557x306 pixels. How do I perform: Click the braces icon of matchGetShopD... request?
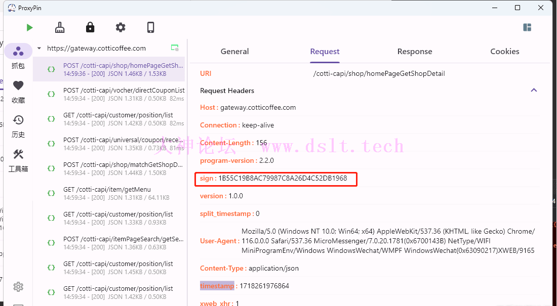click(x=51, y=168)
